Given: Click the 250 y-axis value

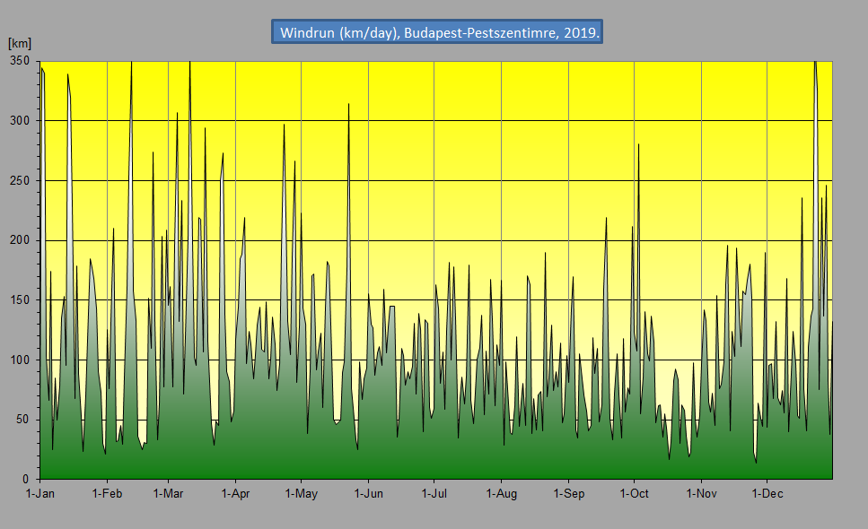Looking at the screenshot, I should coord(20,180).
